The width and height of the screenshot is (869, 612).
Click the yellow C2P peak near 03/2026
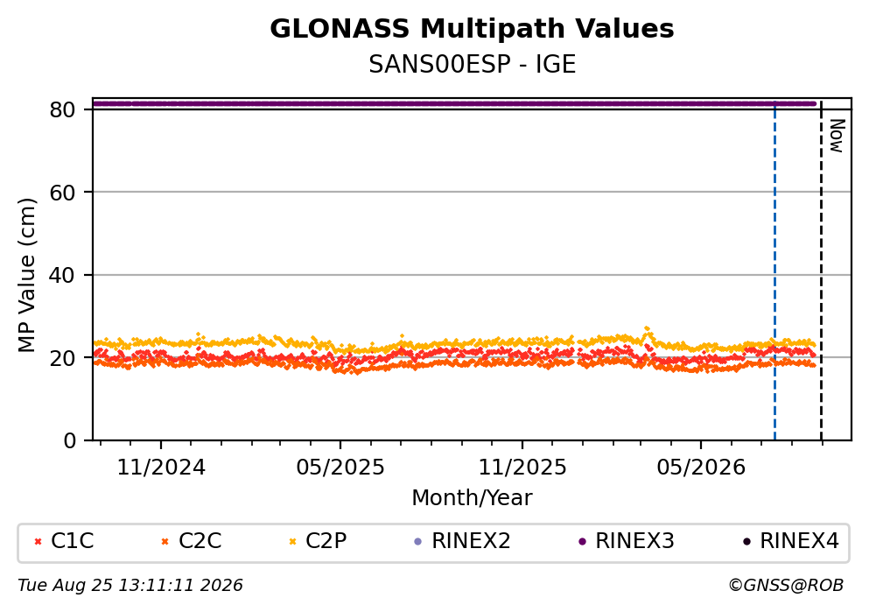coord(647,329)
